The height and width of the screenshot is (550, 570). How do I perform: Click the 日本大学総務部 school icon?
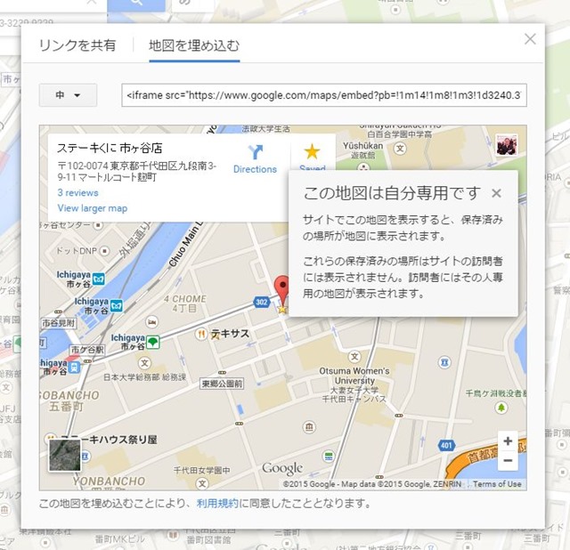[144, 363]
